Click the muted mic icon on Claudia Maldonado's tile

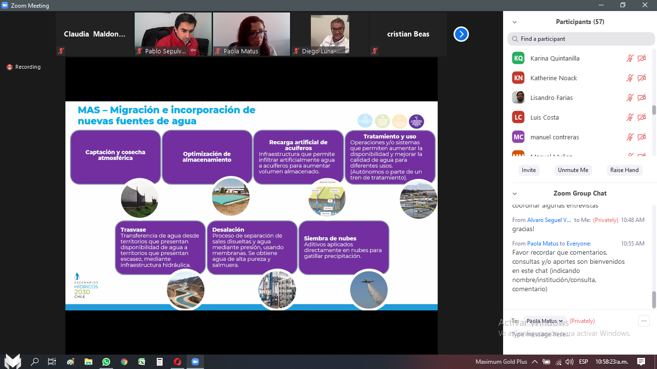point(61,50)
